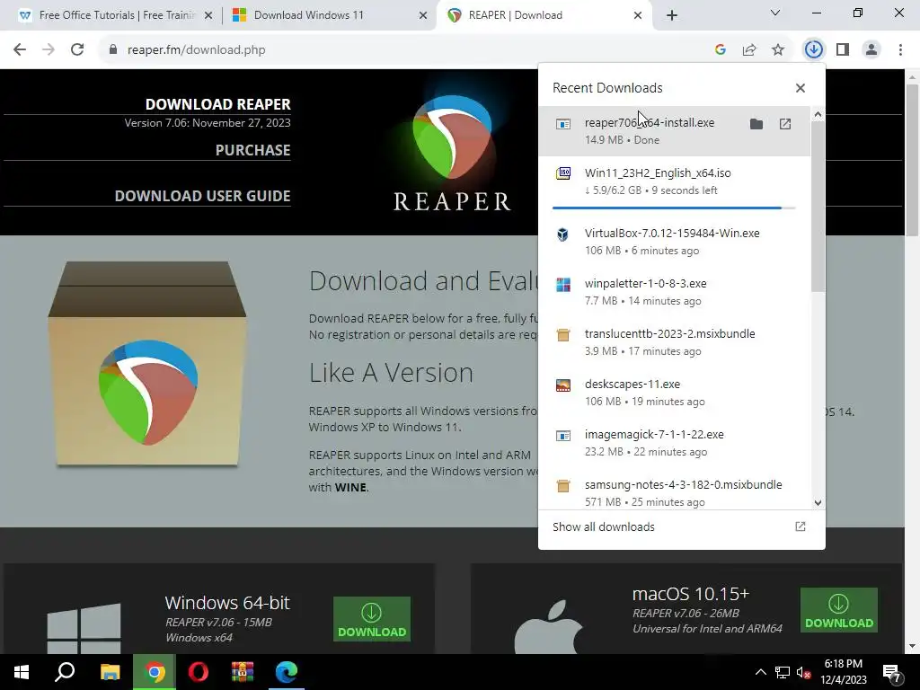Open File Explorer from taskbar
The height and width of the screenshot is (690, 920).
pyautogui.click(x=110, y=672)
